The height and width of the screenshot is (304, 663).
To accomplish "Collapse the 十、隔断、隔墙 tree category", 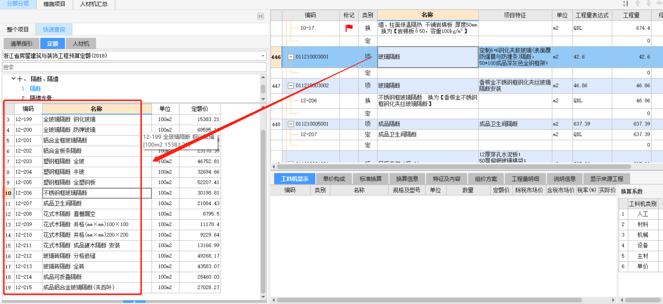I will point(14,79).
